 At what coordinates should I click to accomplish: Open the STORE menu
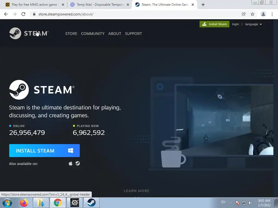pyautogui.click(x=71, y=34)
